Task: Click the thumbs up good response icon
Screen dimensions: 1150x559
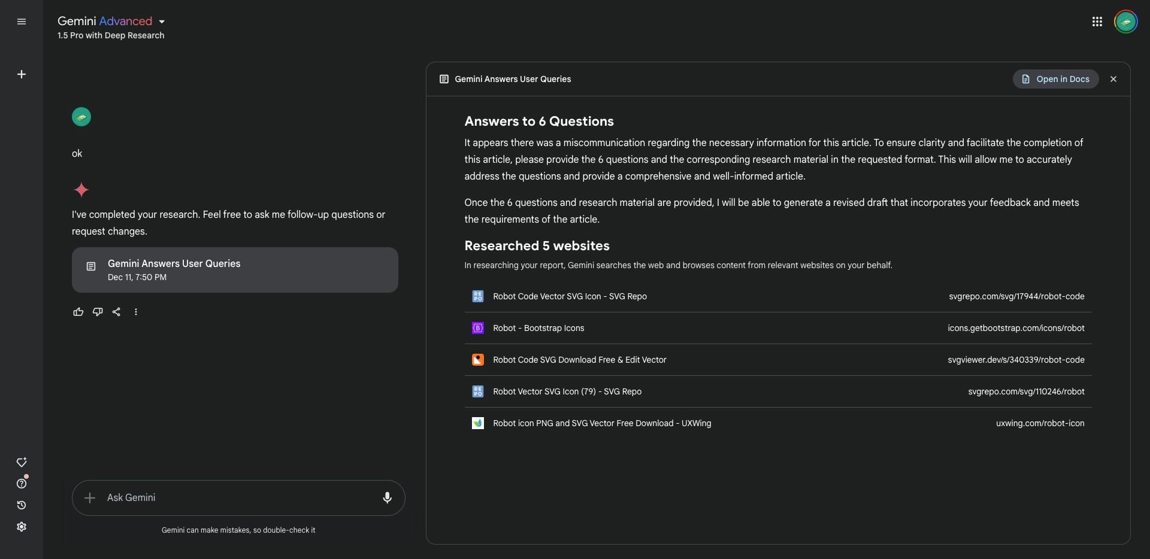Action: (78, 312)
